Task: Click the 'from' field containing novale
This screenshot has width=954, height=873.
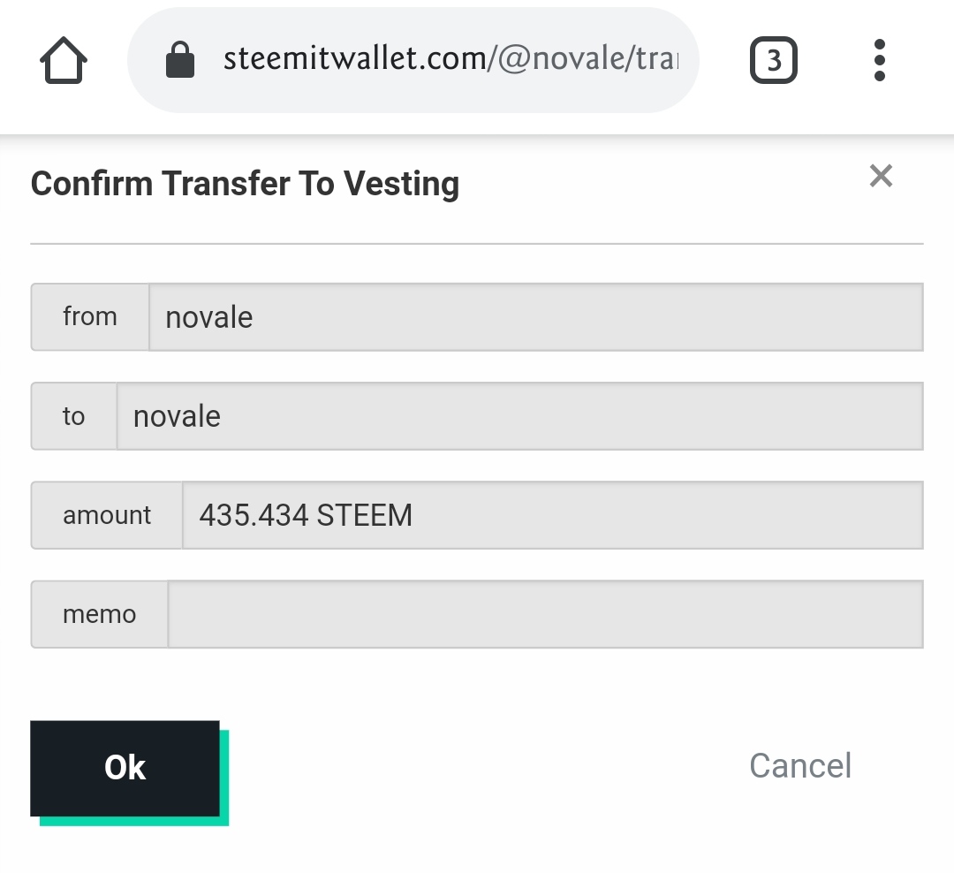Action: [535, 317]
